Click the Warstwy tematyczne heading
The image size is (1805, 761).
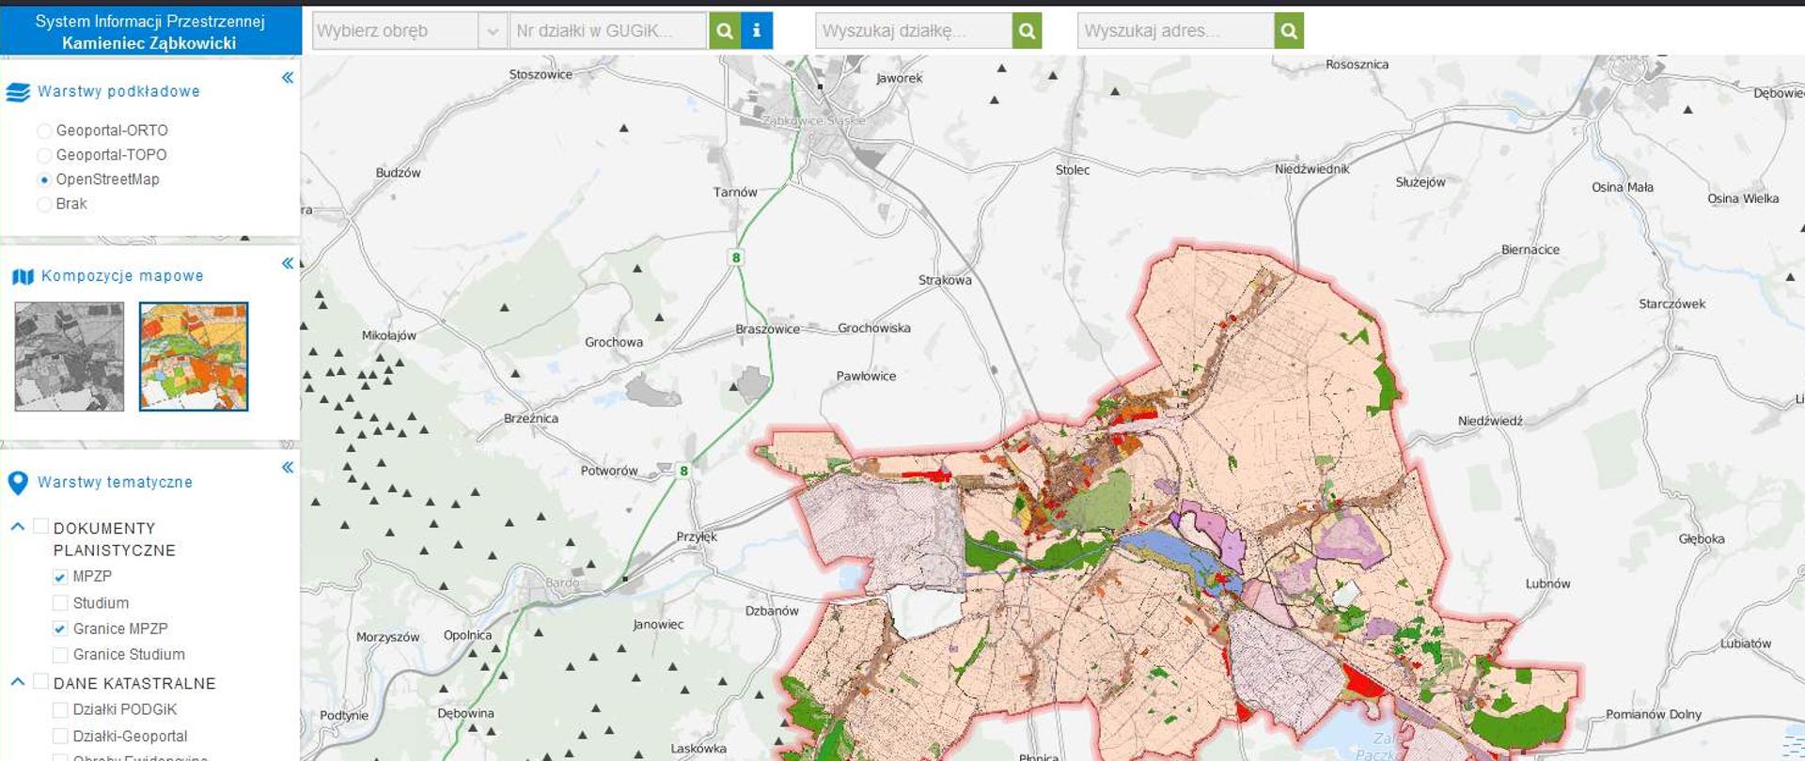[x=115, y=483]
